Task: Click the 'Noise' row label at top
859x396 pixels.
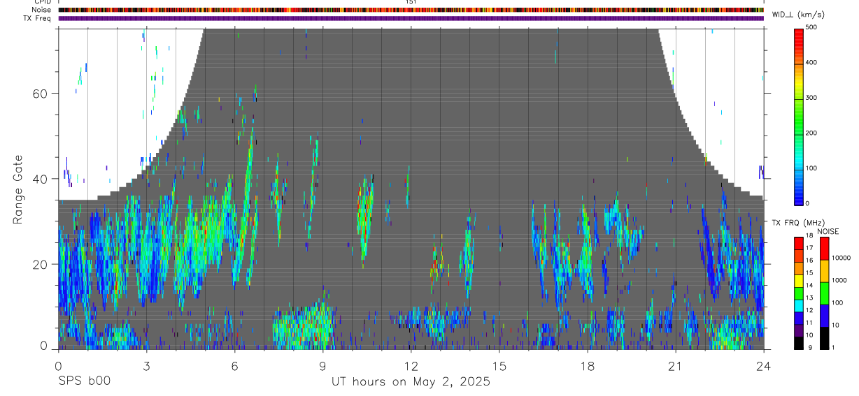Action: tap(42, 10)
